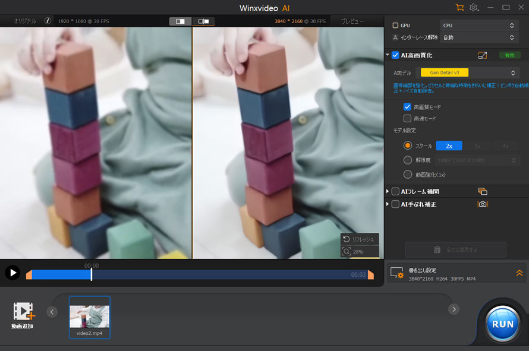Screen dimensions: 529x351
Task: Select the video2.mp4 thumbnail
Action: click(x=90, y=317)
